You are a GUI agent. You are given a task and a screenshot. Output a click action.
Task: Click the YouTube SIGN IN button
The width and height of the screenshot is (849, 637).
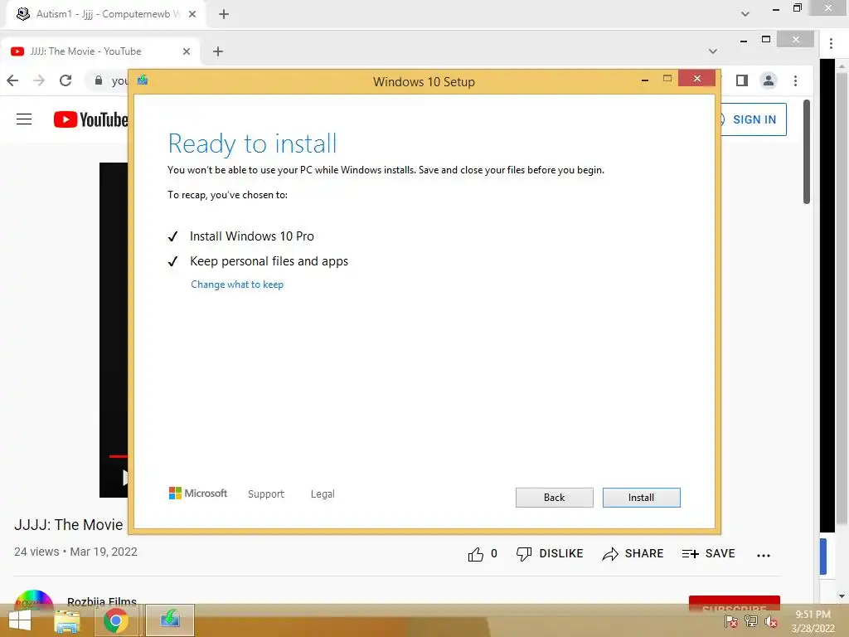753,119
